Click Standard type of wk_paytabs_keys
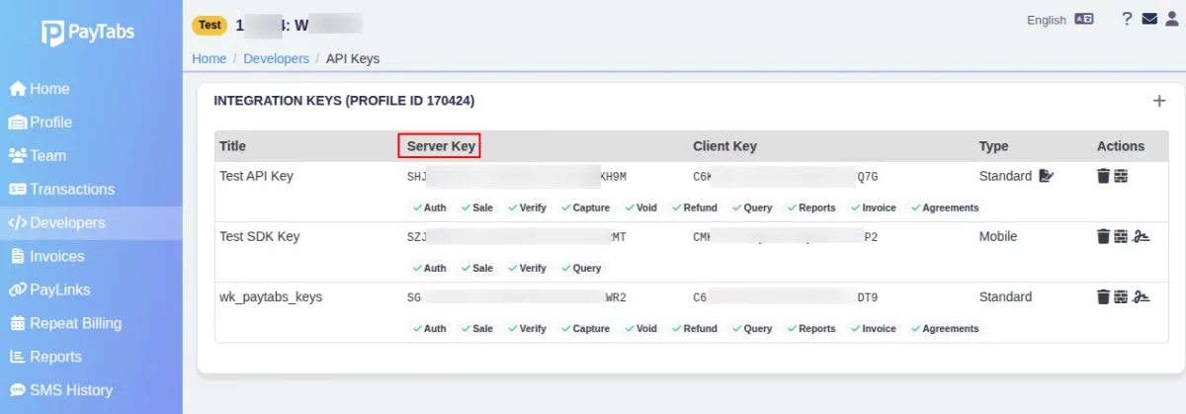 click(1005, 296)
